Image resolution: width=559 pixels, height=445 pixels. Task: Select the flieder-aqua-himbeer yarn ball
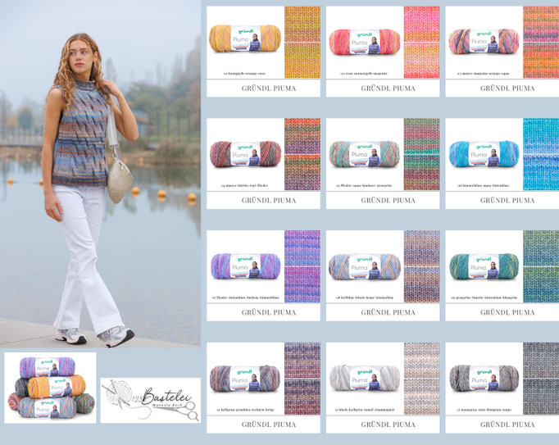click(365, 154)
